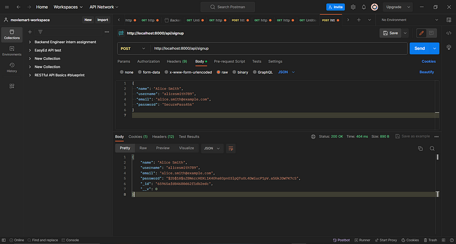Open Collections in the sidebar
The width and height of the screenshot is (456, 244).
click(x=12, y=34)
